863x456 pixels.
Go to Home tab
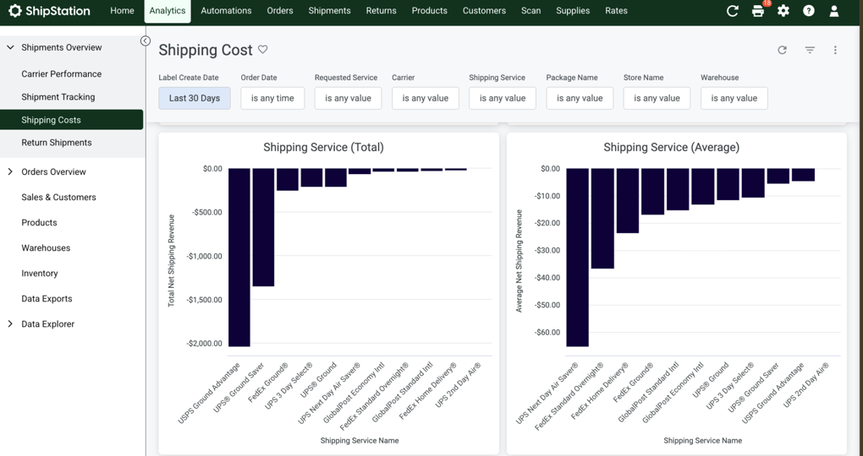122,10
